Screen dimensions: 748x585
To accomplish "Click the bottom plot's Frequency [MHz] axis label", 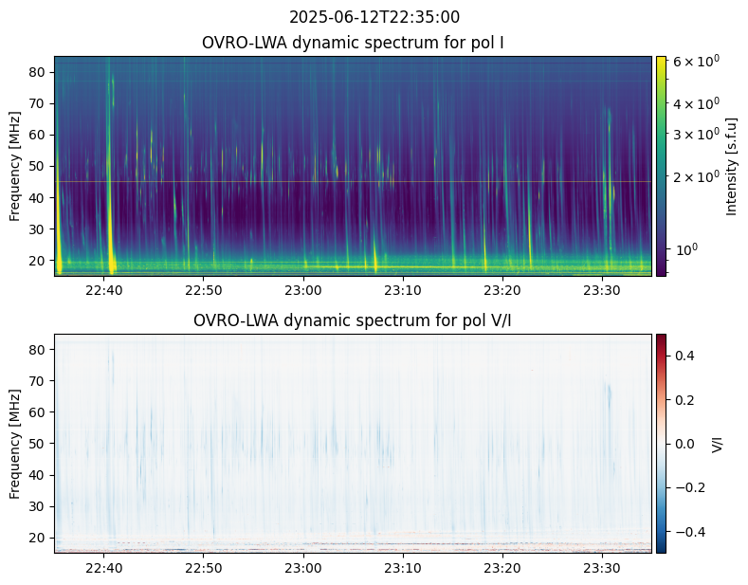I will pos(15,443).
